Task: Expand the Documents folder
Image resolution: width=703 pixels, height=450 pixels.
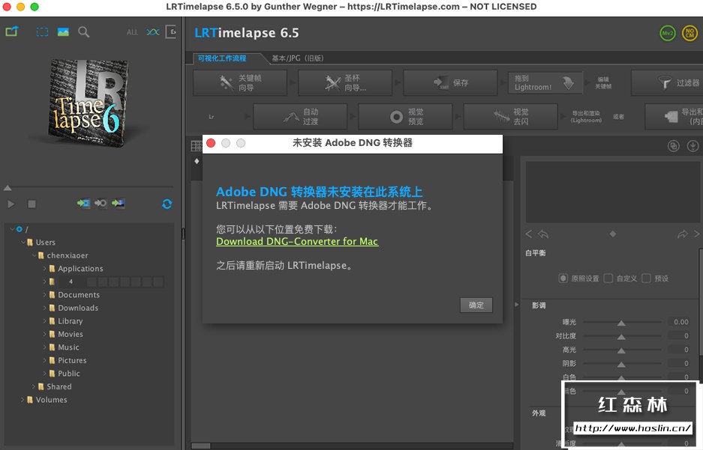Action: point(45,295)
